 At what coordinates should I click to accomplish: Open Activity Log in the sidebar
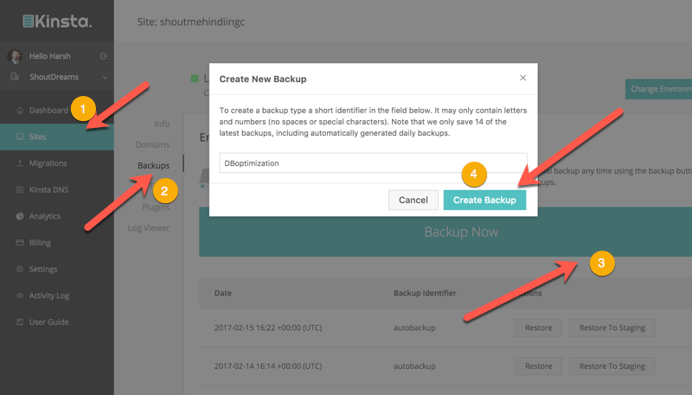pos(49,296)
